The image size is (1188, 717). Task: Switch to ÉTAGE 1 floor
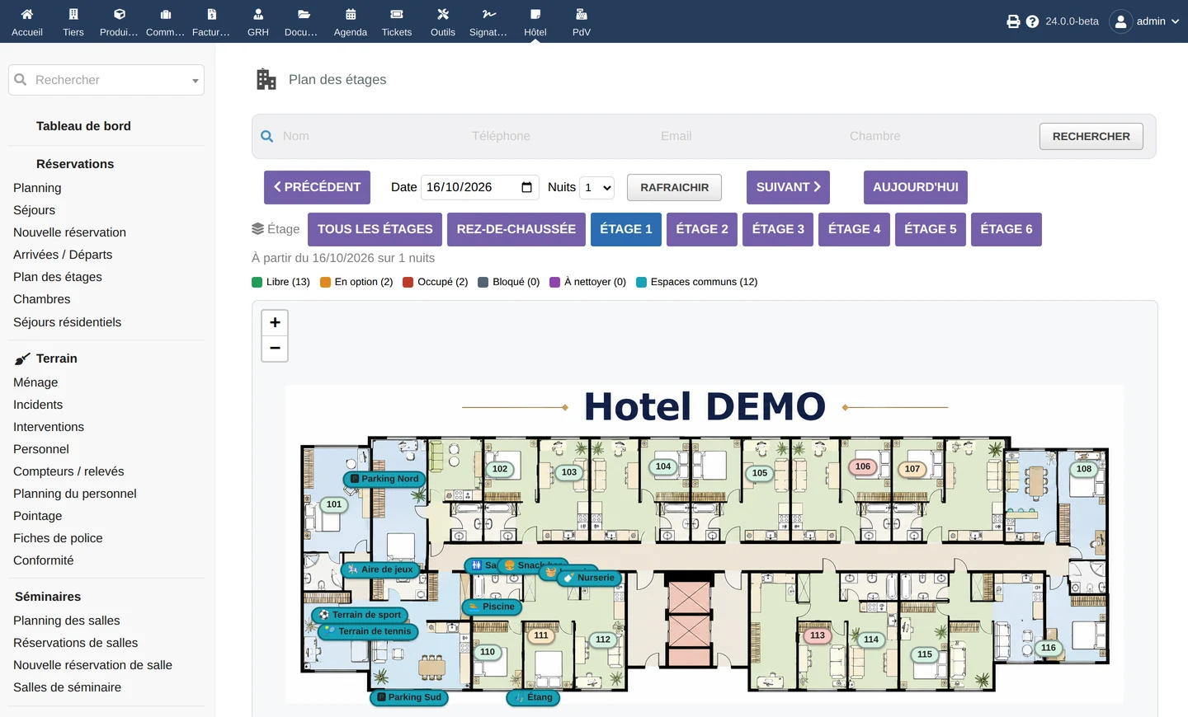pyautogui.click(x=626, y=229)
